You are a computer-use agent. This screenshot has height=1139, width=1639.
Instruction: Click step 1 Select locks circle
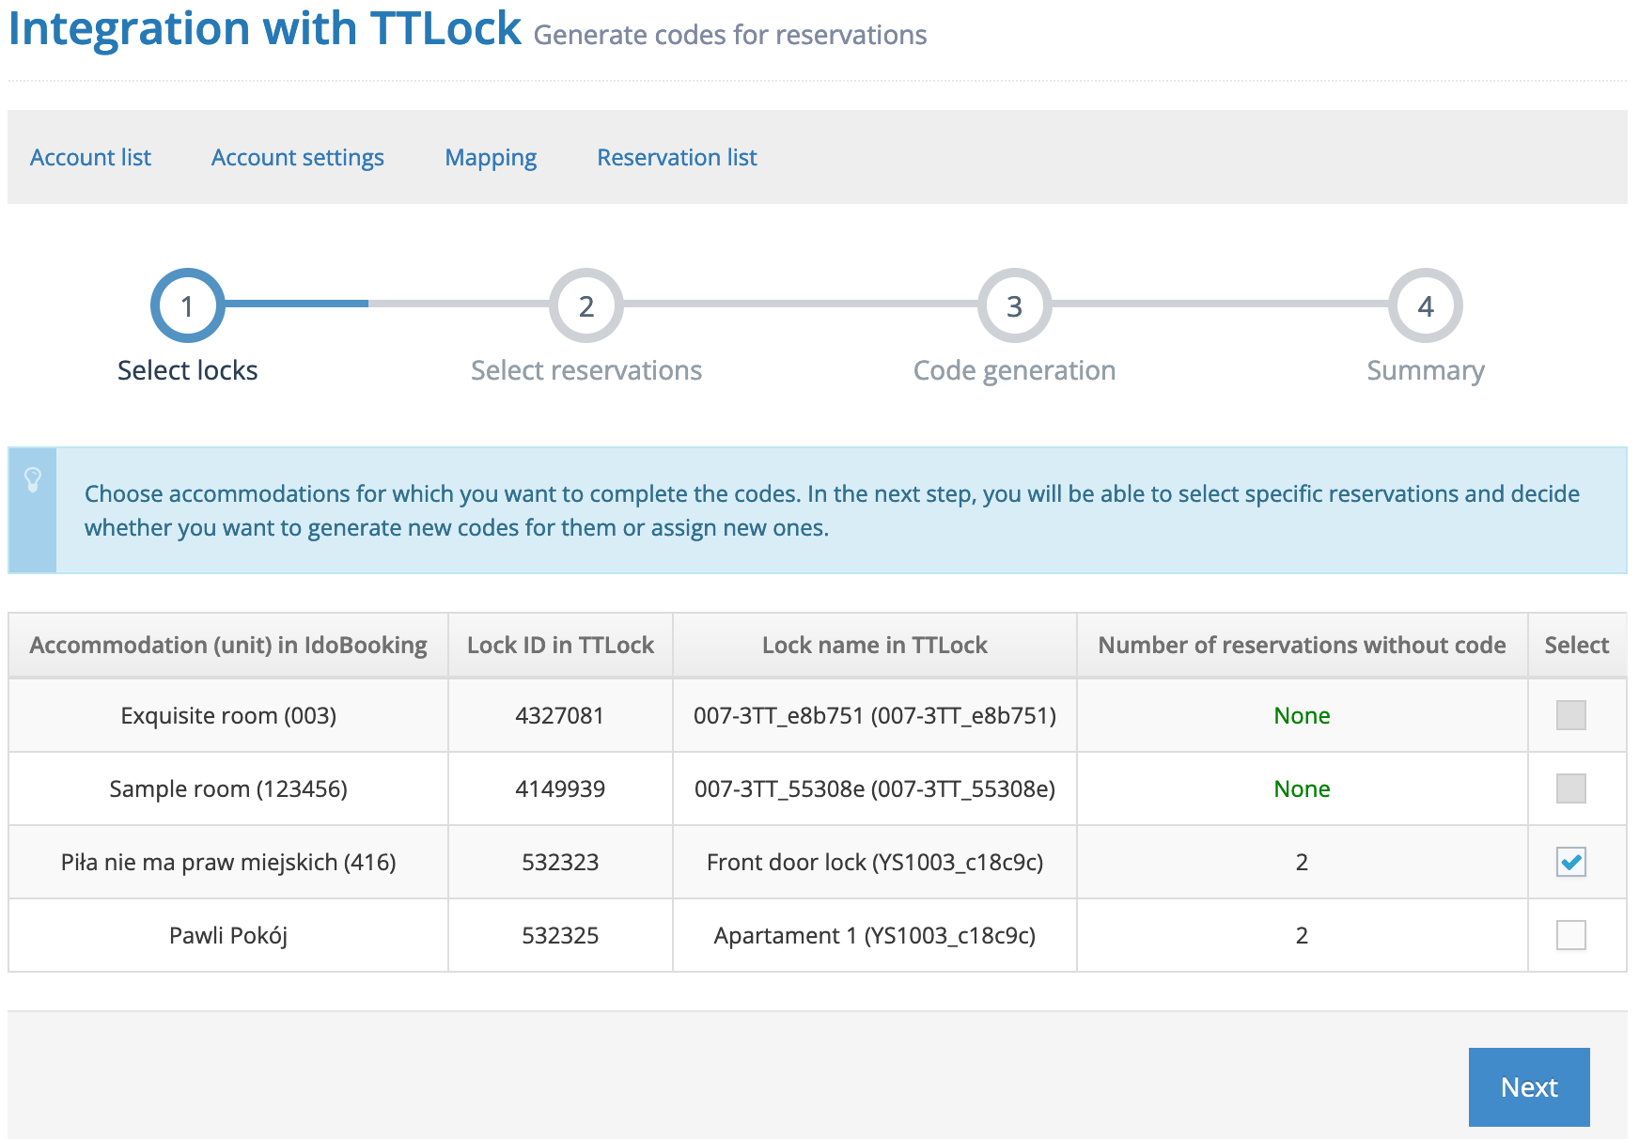(187, 306)
